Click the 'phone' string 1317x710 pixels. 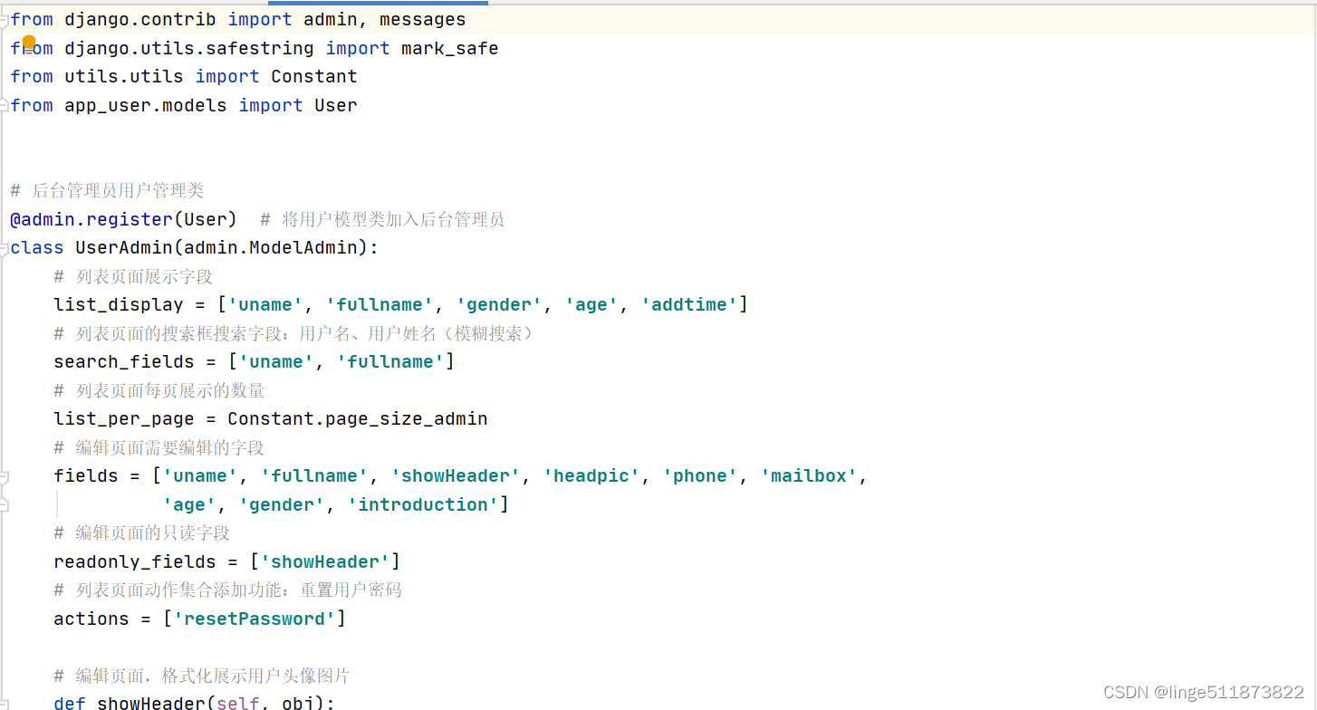700,475
